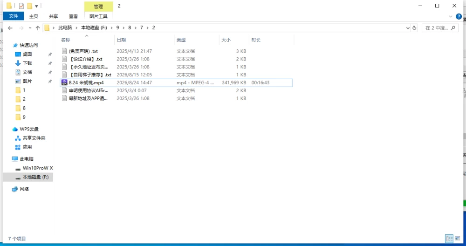Switch to the 主页 ribbon tab
This screenshot has width=466, height=246.
tap(34, 16)
